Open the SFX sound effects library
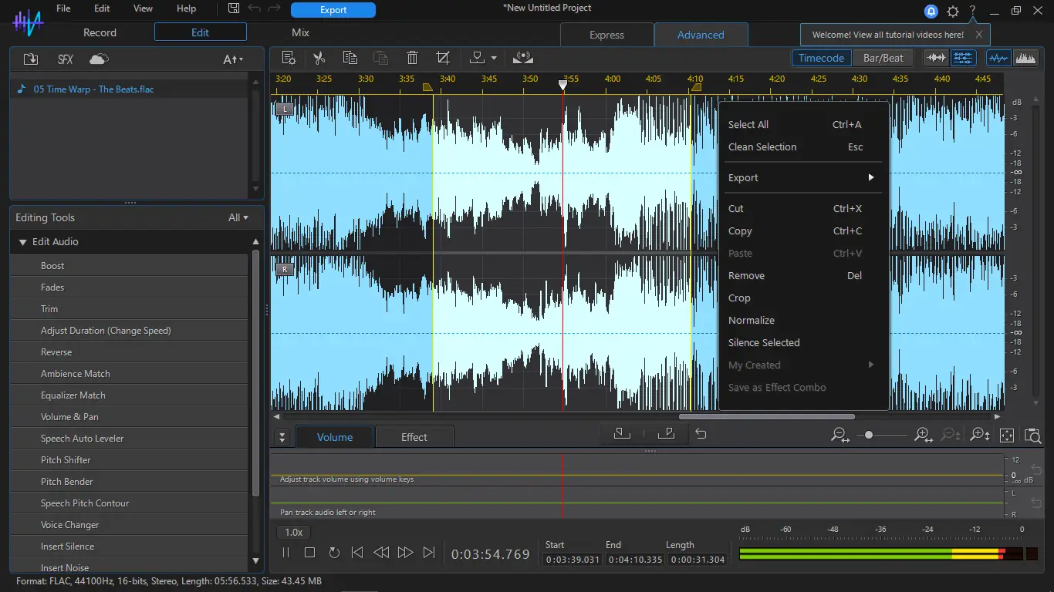 pos(66,59)
